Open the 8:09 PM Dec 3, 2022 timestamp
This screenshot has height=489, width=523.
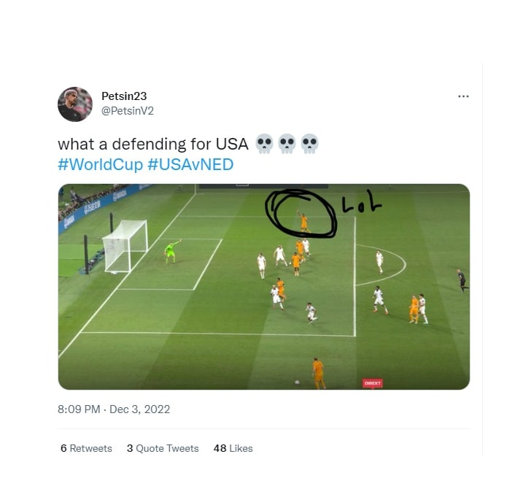pyautogui.click(x=114, y=409)
